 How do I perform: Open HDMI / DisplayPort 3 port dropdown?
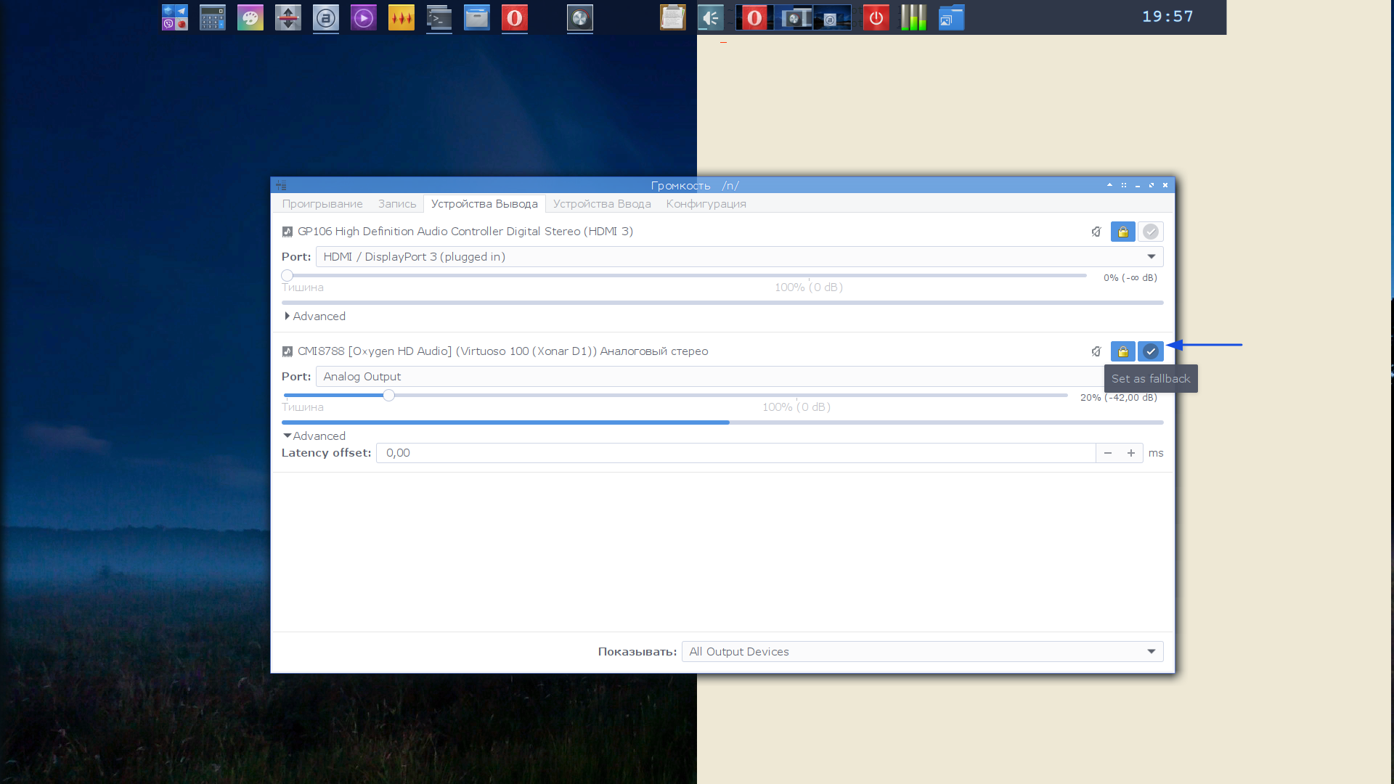pos(739,257)
